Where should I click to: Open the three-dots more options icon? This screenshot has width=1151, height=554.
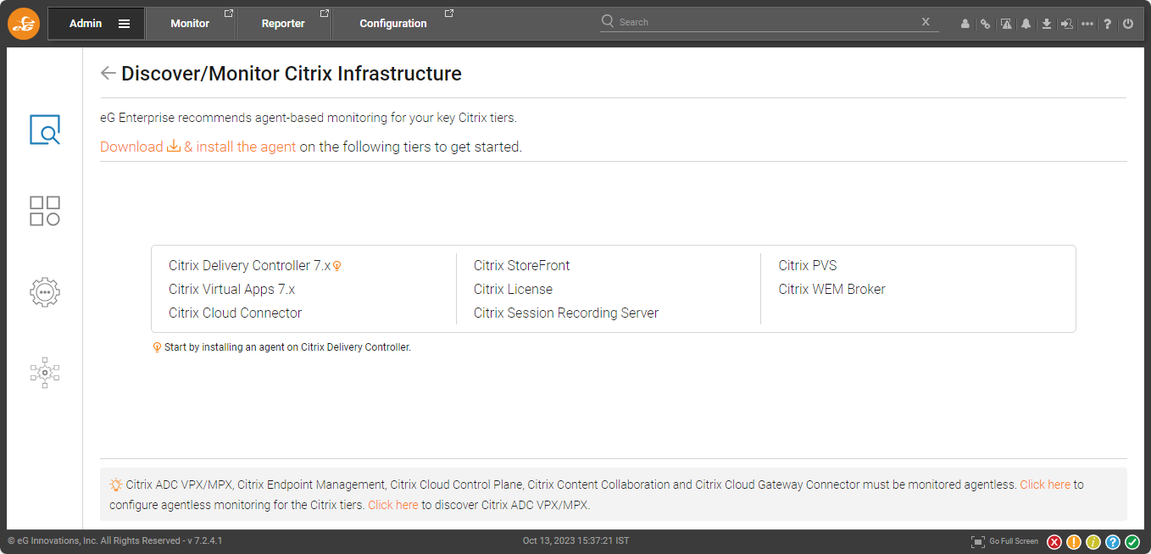point(1087,24)
